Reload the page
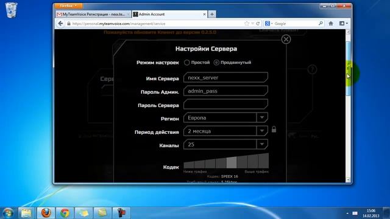This screenshot has width=390, height=219. coord(258,24)
